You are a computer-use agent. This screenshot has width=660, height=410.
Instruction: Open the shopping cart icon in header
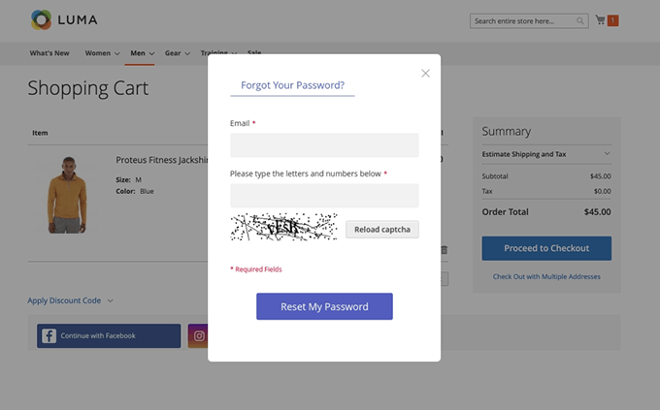coord(600,19)
